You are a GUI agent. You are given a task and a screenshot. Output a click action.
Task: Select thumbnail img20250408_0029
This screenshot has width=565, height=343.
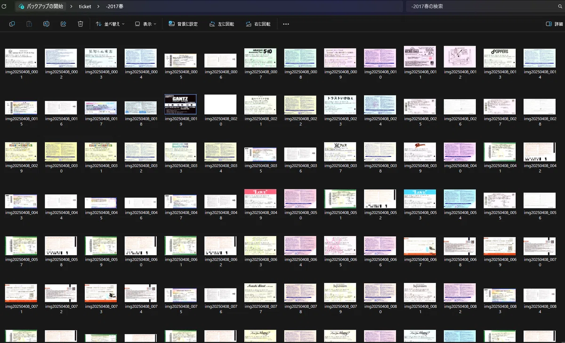[x=21, y=152]
